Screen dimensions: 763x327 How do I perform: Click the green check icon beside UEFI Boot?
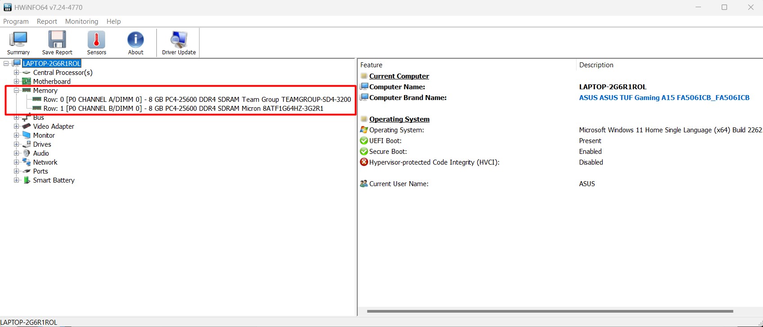[364, 140]
